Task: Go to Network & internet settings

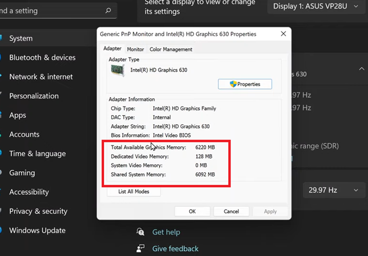Action: [x=41, y=76]
